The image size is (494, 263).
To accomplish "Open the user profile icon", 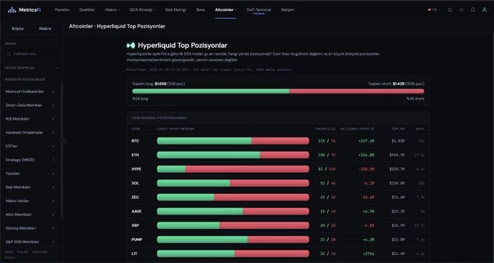I will click(485, 9).
